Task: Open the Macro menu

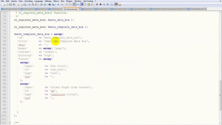Action: pyautogui.click(x=56, y=1)
